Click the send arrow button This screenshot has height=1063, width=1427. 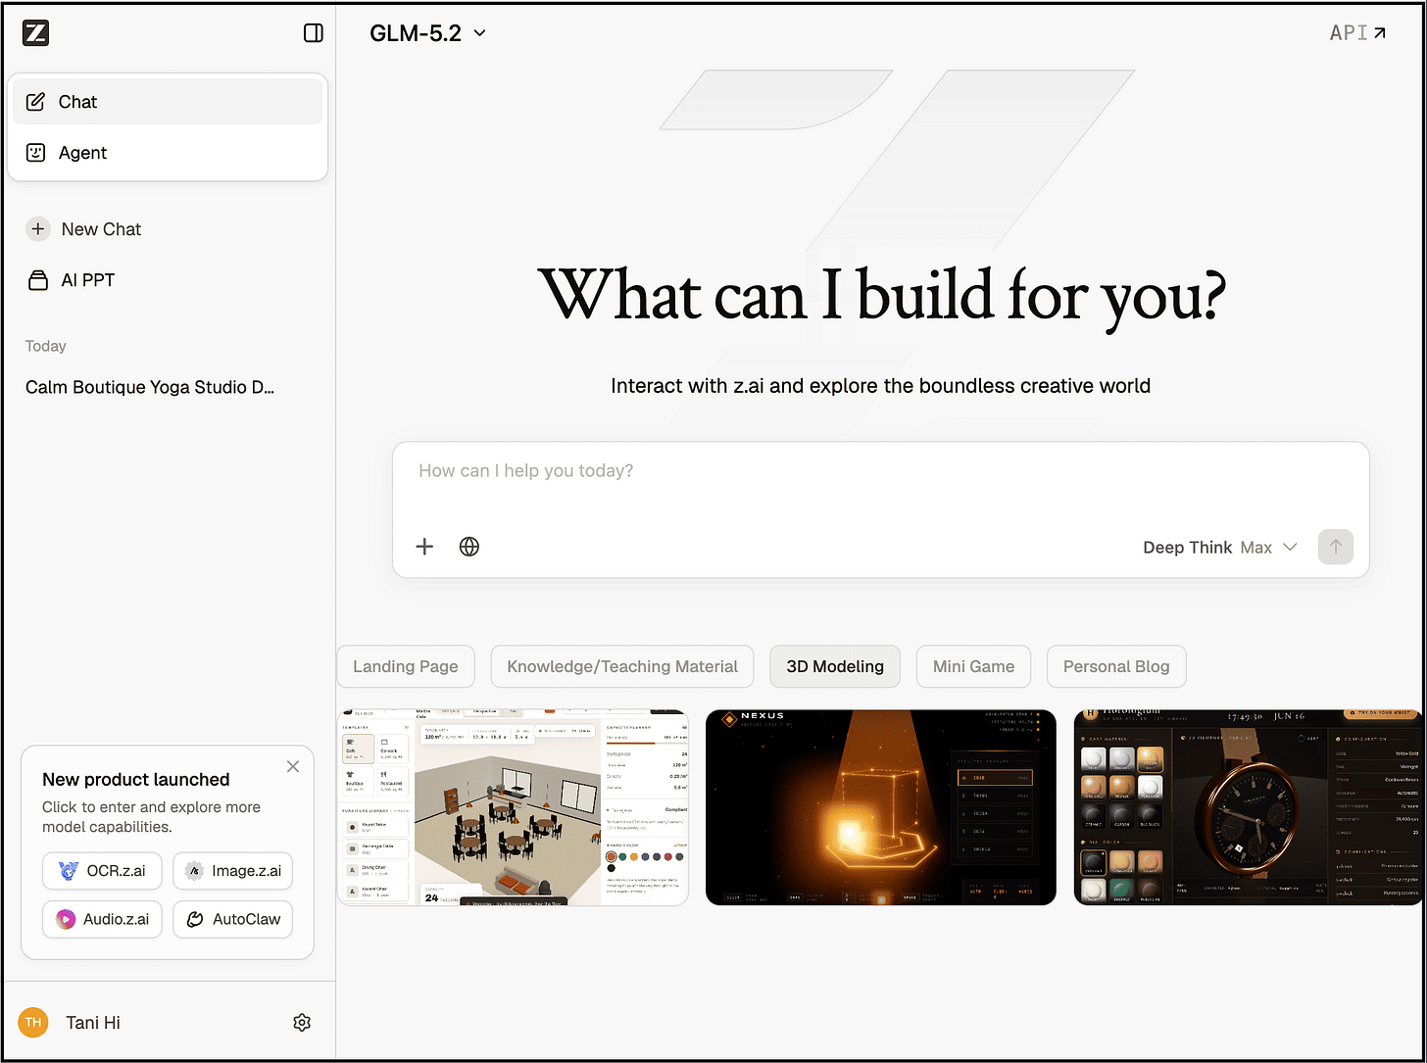pyautogui.click(x=1336, y=547)
